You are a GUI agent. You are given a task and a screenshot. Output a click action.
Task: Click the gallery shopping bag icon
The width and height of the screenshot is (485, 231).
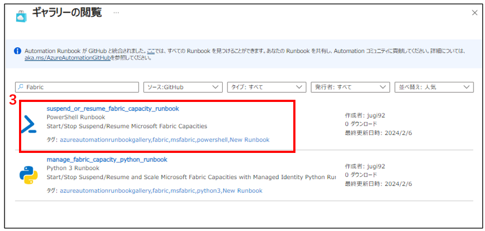pos(21,16)
